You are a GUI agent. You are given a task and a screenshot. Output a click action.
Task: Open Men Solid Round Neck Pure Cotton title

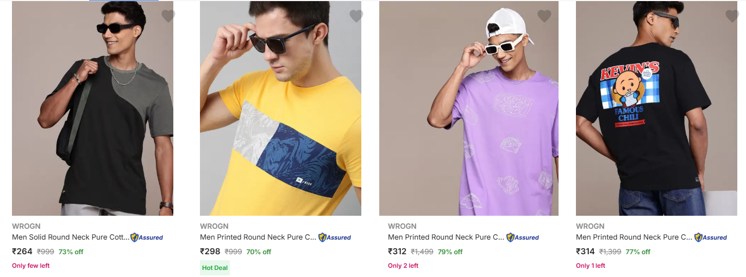tap(71, 237)
